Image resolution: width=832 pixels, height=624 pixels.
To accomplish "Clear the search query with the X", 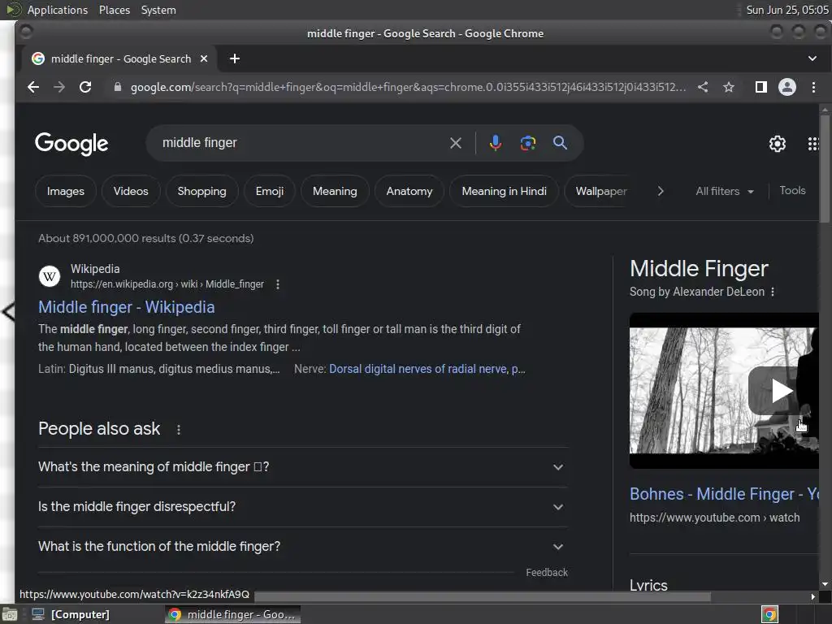I will click(455, 143).
